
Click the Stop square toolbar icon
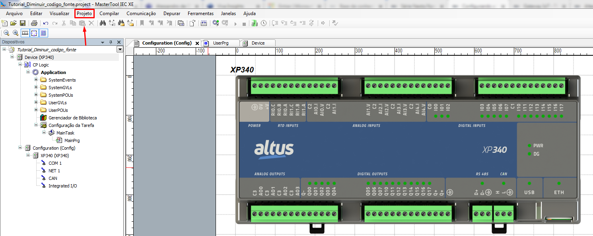point(244,23)
